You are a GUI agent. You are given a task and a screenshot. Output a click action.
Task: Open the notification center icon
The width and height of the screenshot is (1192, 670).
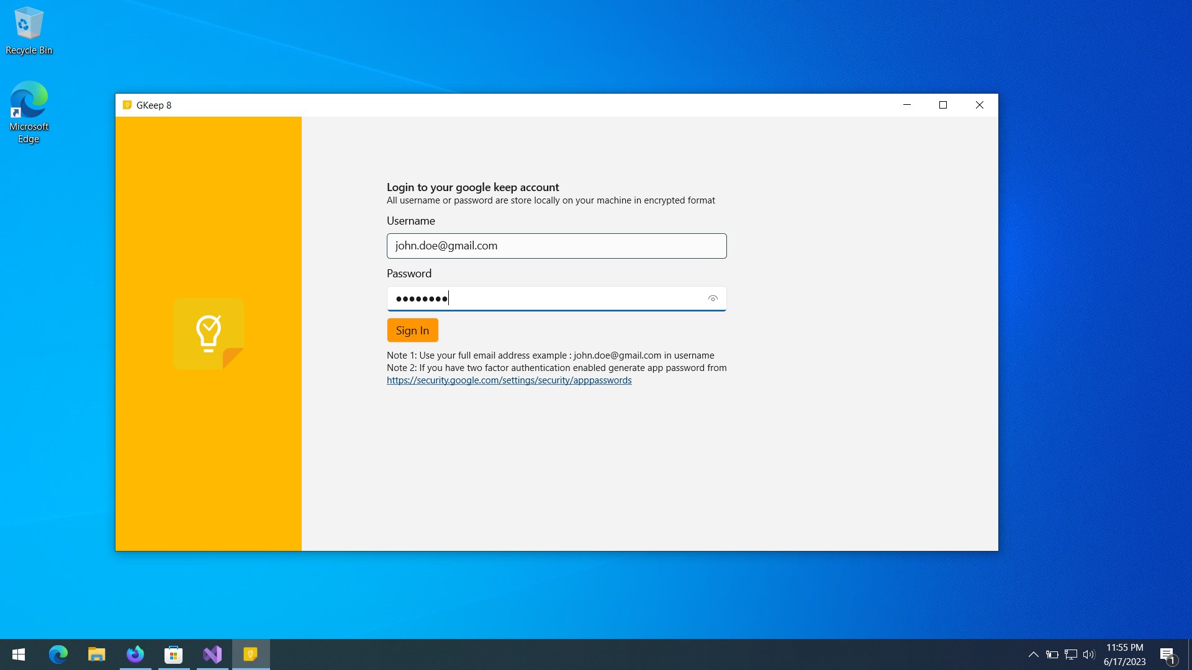(x=1167, y=654)
